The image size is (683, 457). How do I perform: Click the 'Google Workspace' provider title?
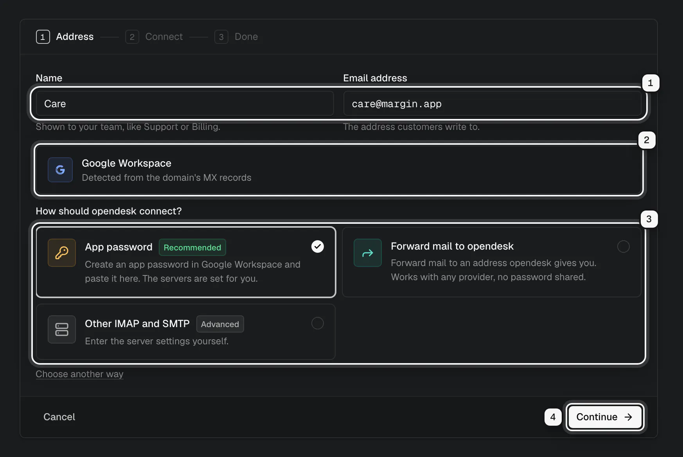click(126, 163)
